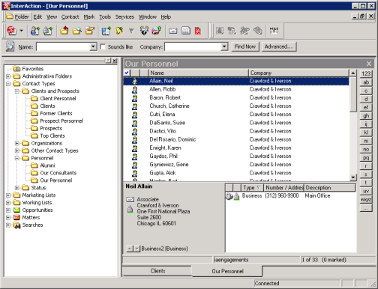378x289 pixels.
Task: Click the building icon beside Crawford & Iverson address
Action: pyautogui.click(x=130, y=209)
